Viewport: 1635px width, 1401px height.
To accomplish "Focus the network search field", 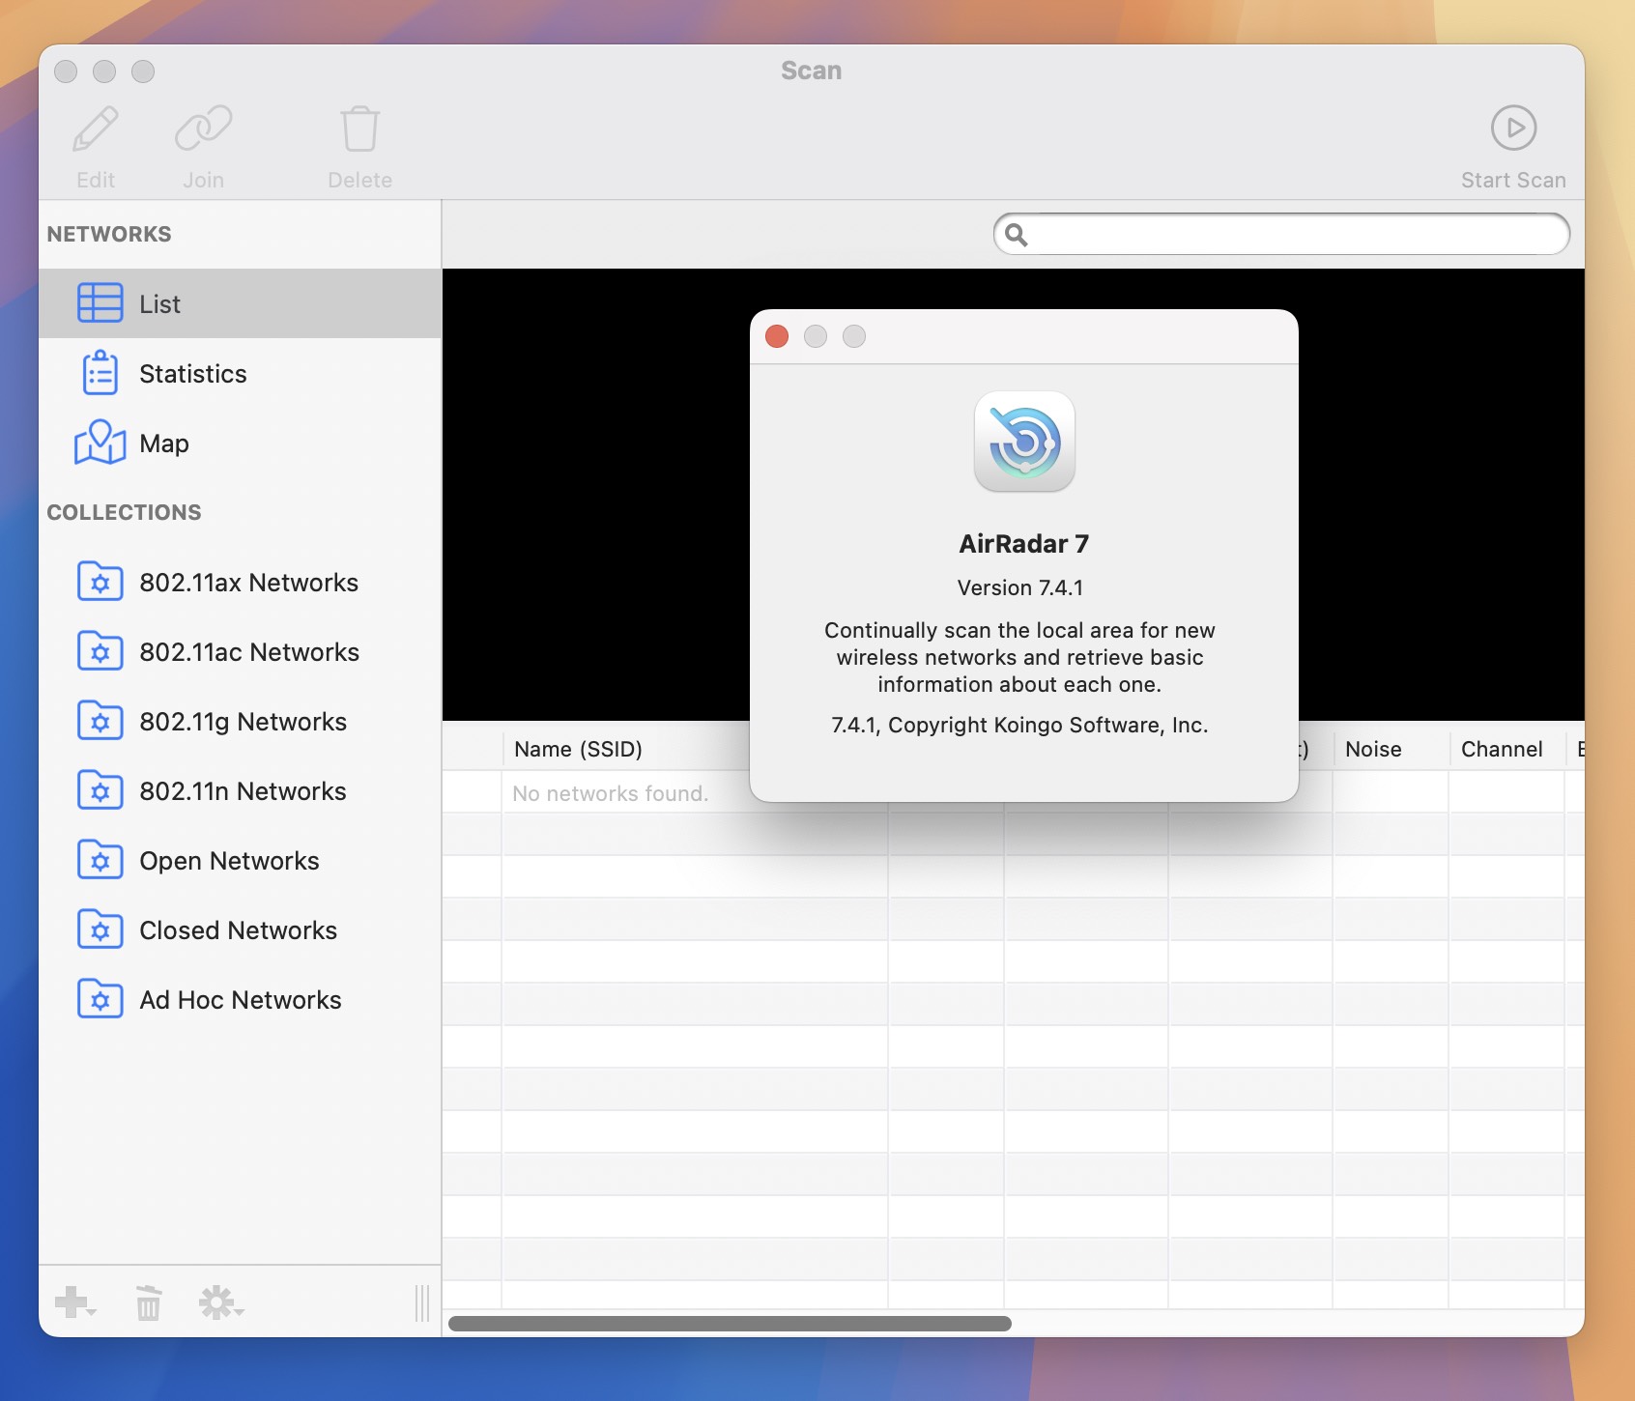I will pyautogui.click(x=1281, y=234).
